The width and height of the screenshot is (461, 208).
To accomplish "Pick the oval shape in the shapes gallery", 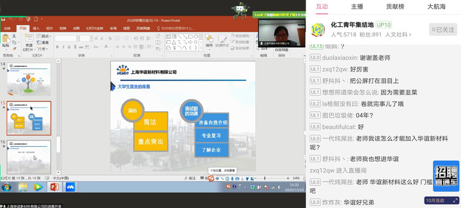I will tap(196, 37).
